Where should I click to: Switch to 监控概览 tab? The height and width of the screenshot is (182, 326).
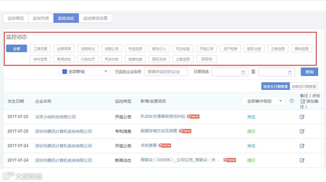point(16,18)
